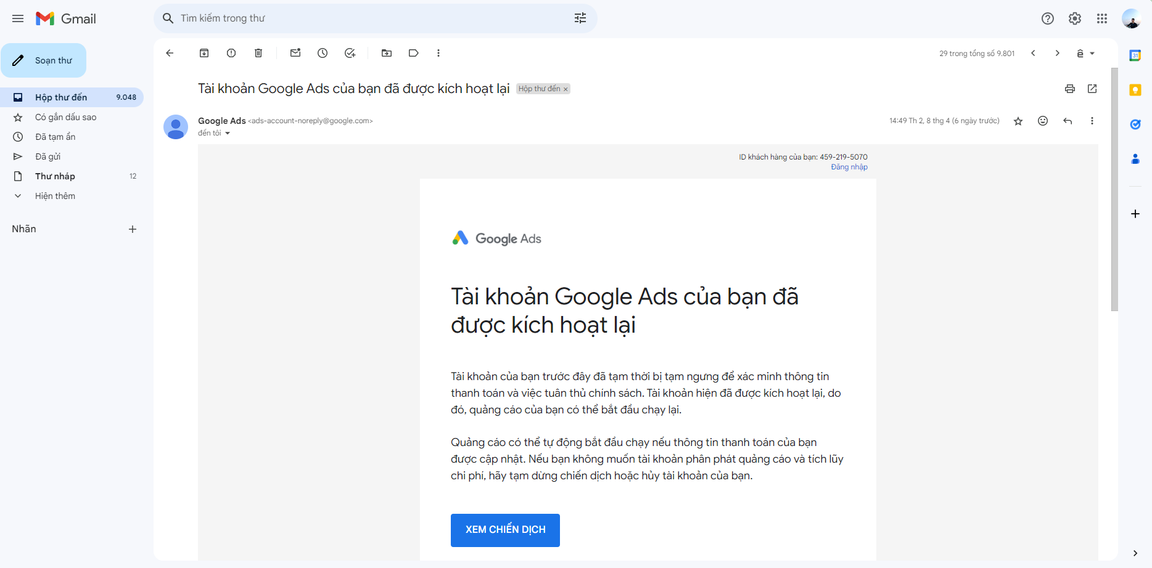Open Gmail settings gear
The height and width of the screenshot is (568, 1152).
click(1075, 18)
